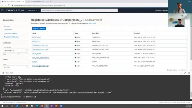Maximize the Cloud Shell panel

tap(185, 73)
